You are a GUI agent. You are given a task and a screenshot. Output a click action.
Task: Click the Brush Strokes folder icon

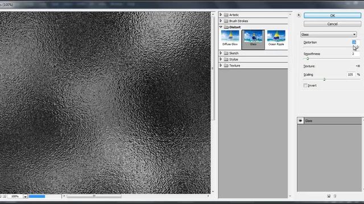[x=226, y=21]
